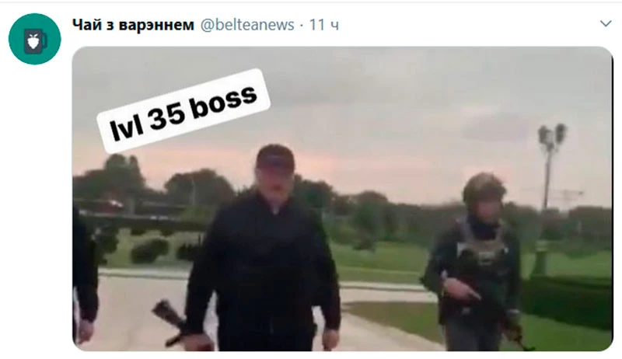
Task: Click the round bushes on the left
Action: 150,250
